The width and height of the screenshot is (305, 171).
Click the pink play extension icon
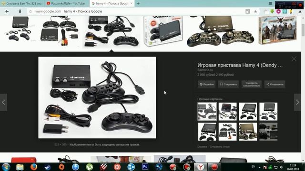tap(278, 11)
